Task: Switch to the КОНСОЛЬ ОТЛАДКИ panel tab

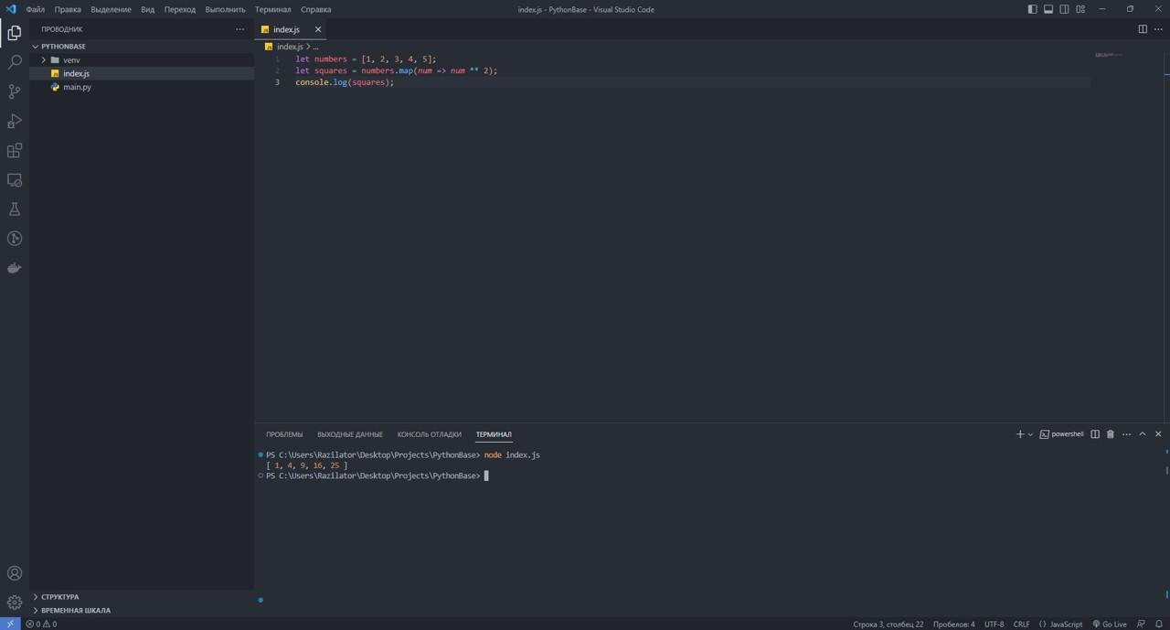Action: 429,434
